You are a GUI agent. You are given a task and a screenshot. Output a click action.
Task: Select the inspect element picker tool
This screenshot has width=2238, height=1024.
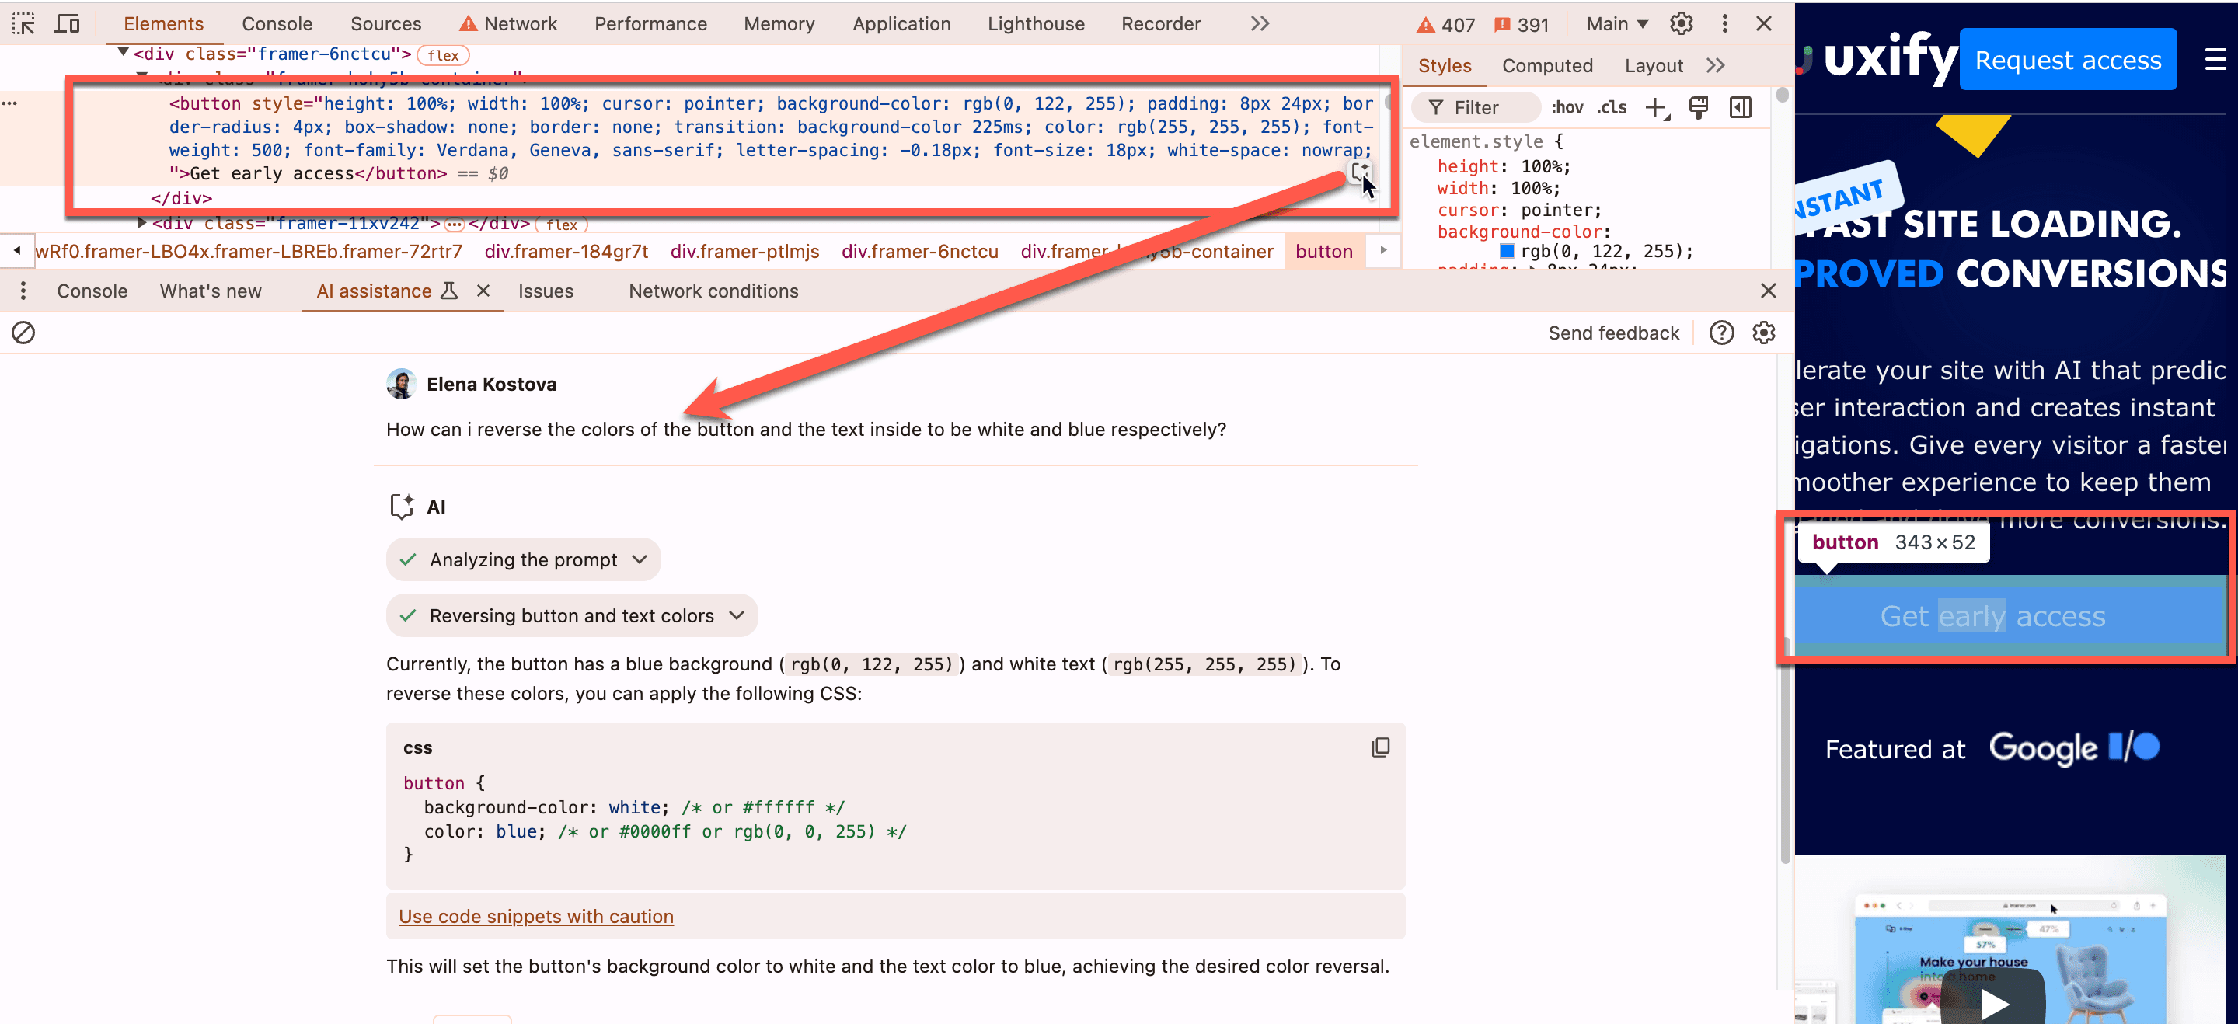click(x=23, y=23)
